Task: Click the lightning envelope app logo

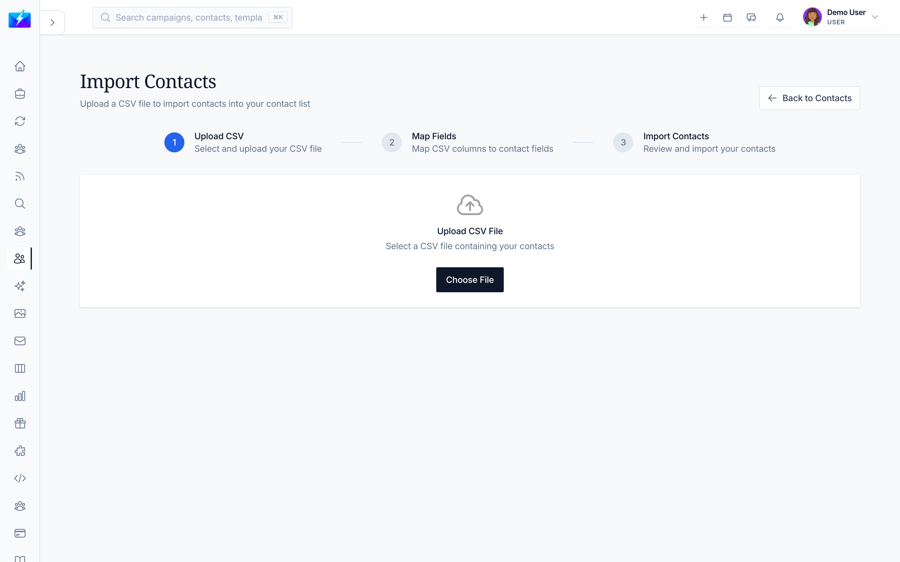Action: [20, 19]
